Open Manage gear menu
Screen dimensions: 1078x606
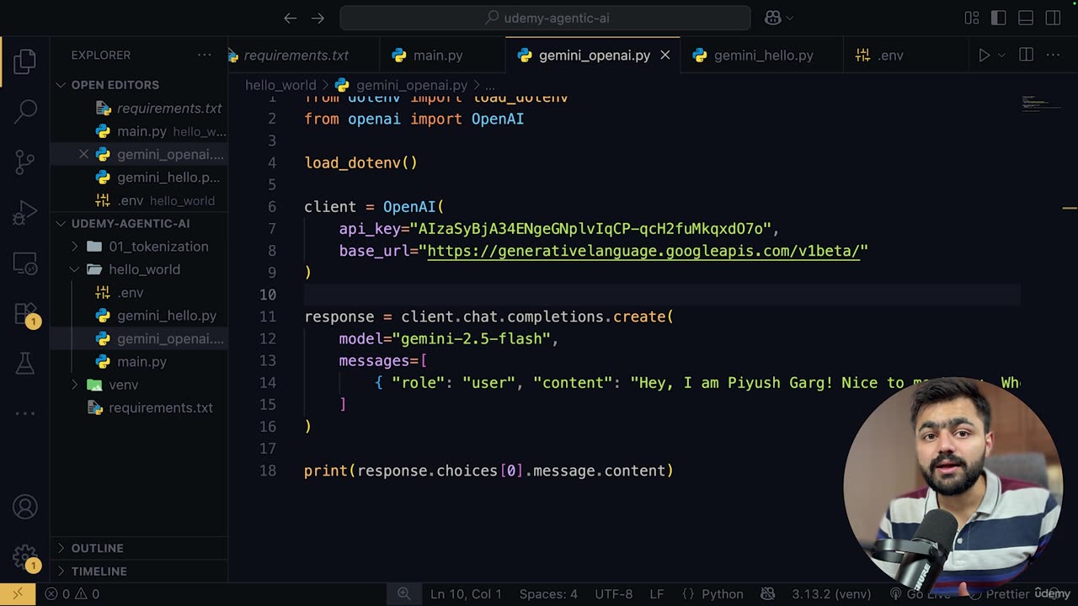coord(25,558)
